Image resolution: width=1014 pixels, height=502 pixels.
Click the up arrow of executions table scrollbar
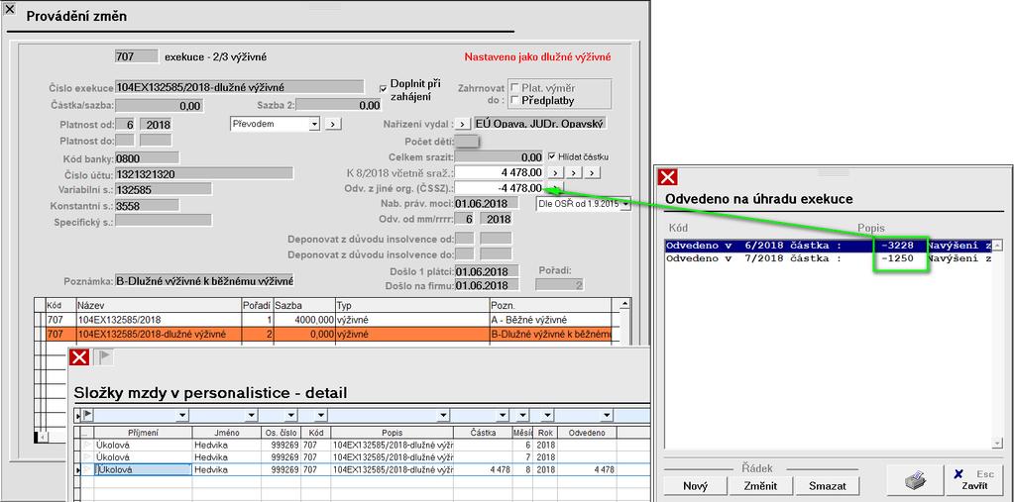tap(624, 304)
